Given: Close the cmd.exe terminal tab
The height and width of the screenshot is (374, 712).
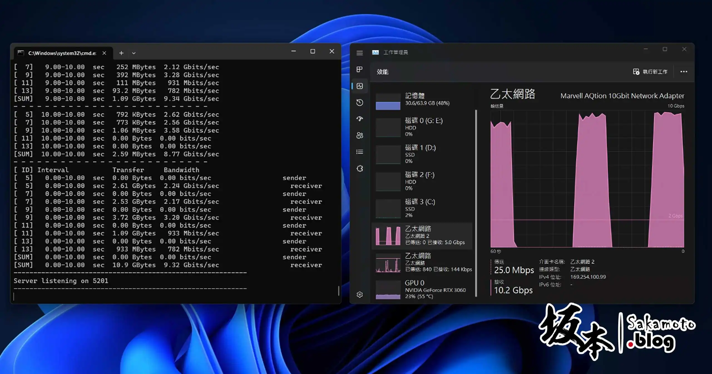Looking at the screenshot, I should (104, 53).
